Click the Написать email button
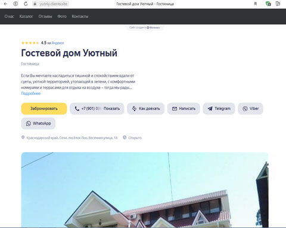The height and width of the screenshot is (228, 286). 184,109
